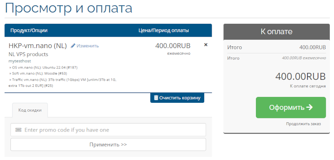The width and height of the screenshot is (334, 160).
Task: Apply promo code with Применить button
Action: (x=108, y=145)
